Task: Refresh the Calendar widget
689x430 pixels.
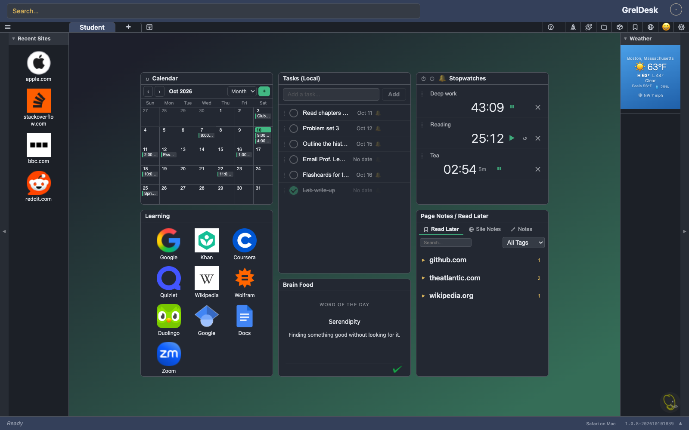Action: pos(147,79)
